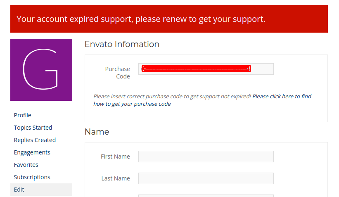The height and width of the screenshot is (197, 339).
Task: Click the purple G avatar image
Action: pos(41,70)
